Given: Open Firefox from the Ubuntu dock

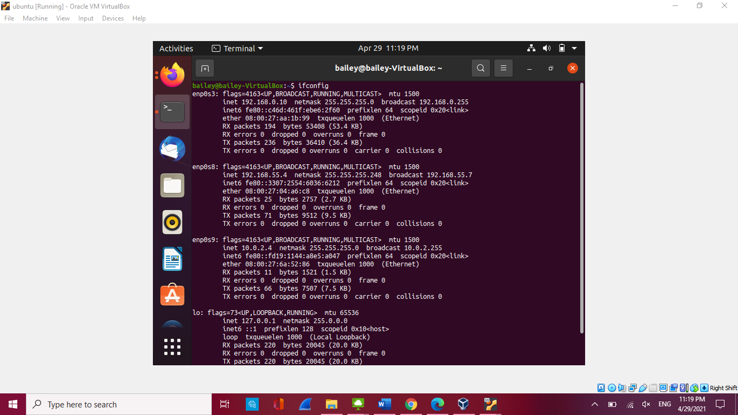Looking at the screenshot, I should [x=172, y=75].
